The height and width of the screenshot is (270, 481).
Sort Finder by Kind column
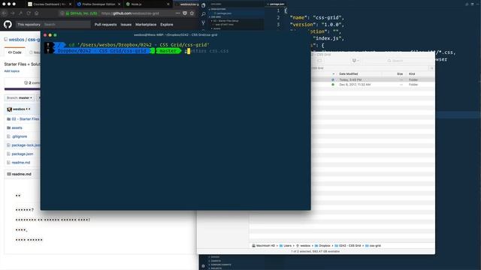[412, 74]
